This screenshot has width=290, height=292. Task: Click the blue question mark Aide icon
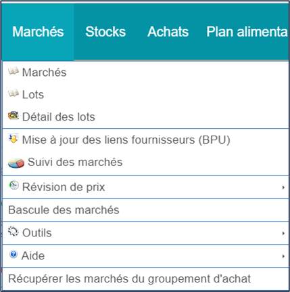coord(14,254)
